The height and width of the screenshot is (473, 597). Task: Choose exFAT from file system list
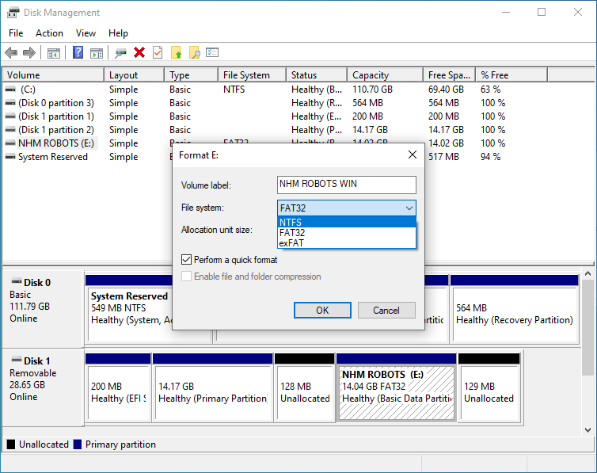click(x=347, y=242)
